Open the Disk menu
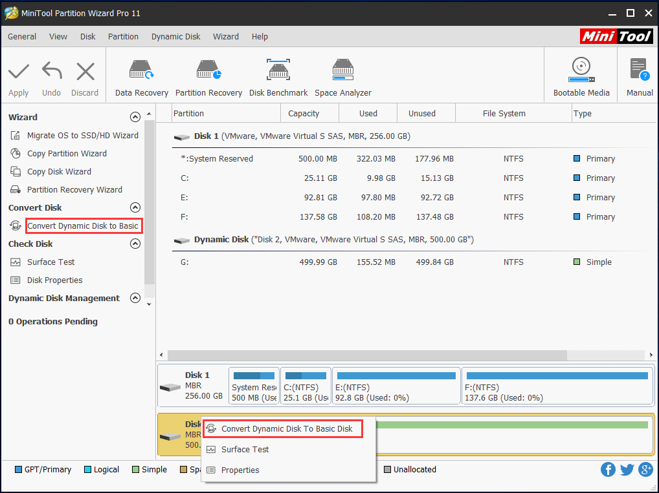 (x=88, y=36)
